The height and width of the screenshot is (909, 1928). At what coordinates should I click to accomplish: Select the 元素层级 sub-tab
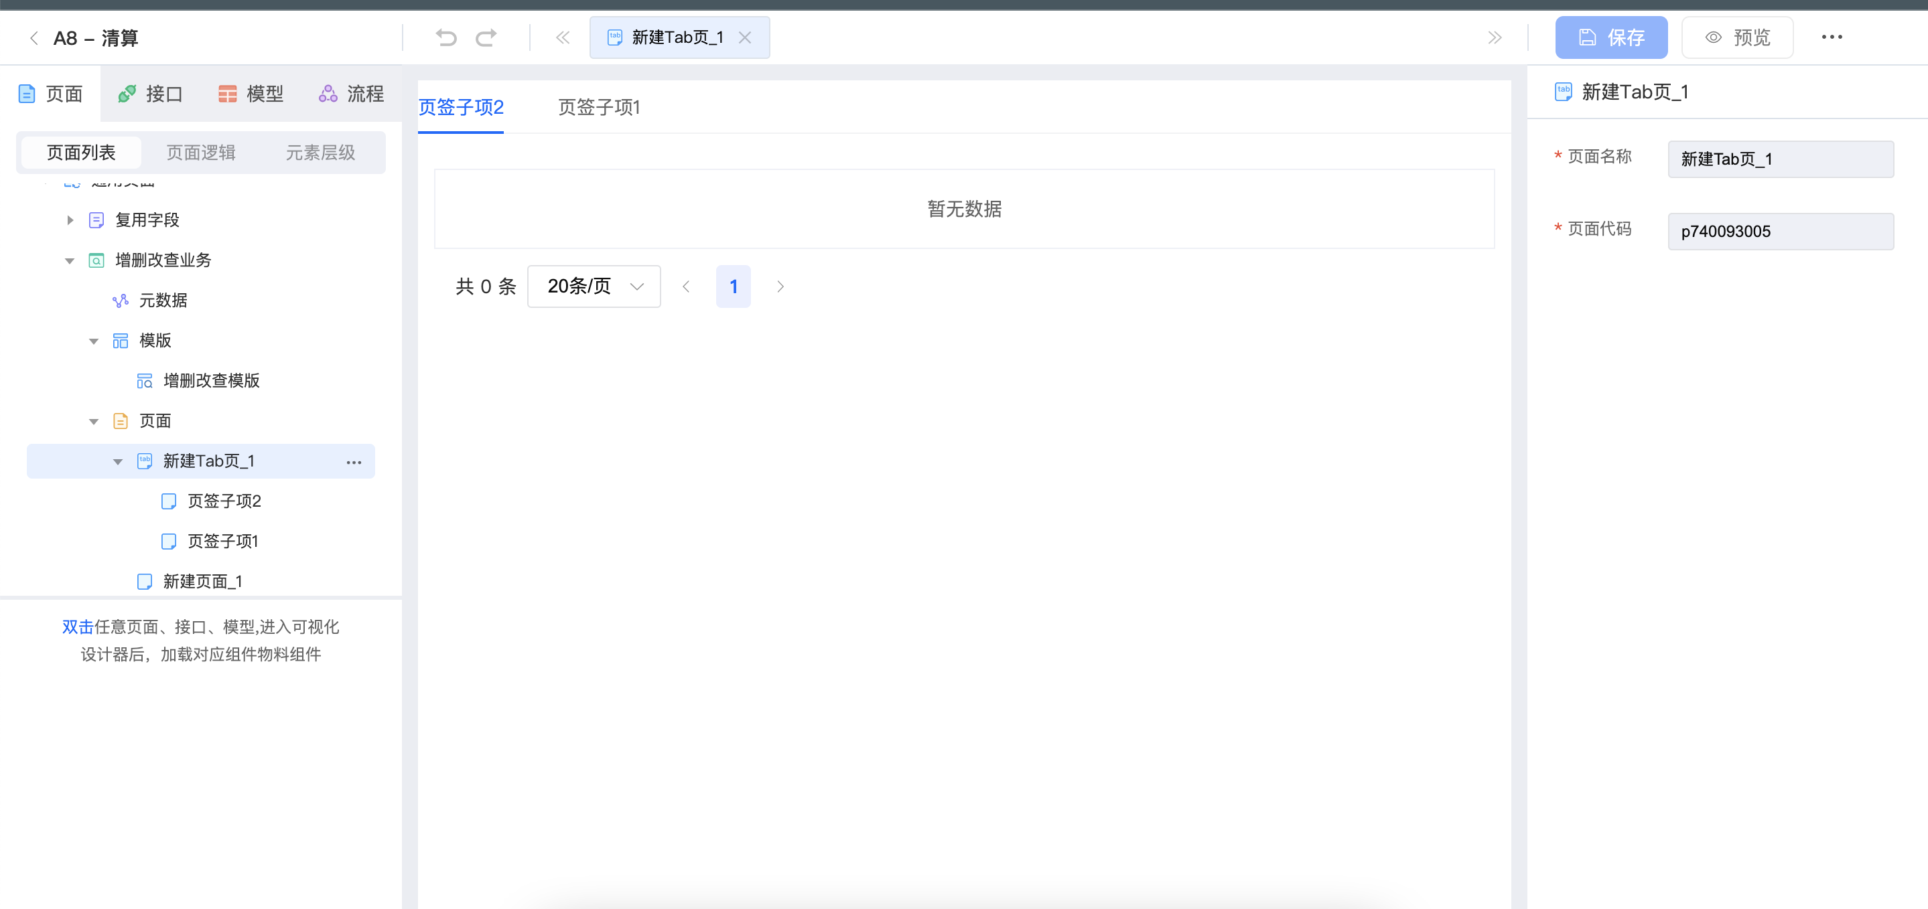(x=320, y=153)
